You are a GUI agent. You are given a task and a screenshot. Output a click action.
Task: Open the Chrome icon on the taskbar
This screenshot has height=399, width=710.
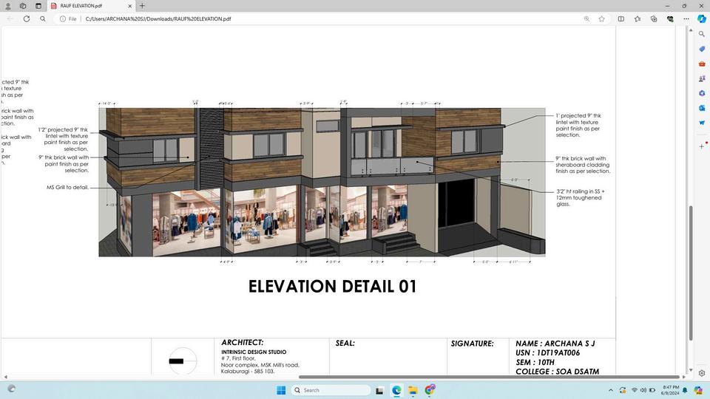pyautogui.click(x=430, y=389)
